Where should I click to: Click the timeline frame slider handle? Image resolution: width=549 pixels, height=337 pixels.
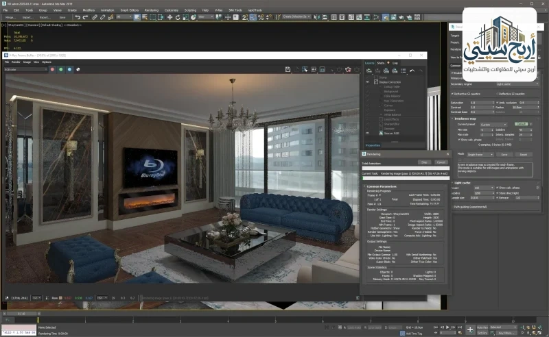point(22,314)
